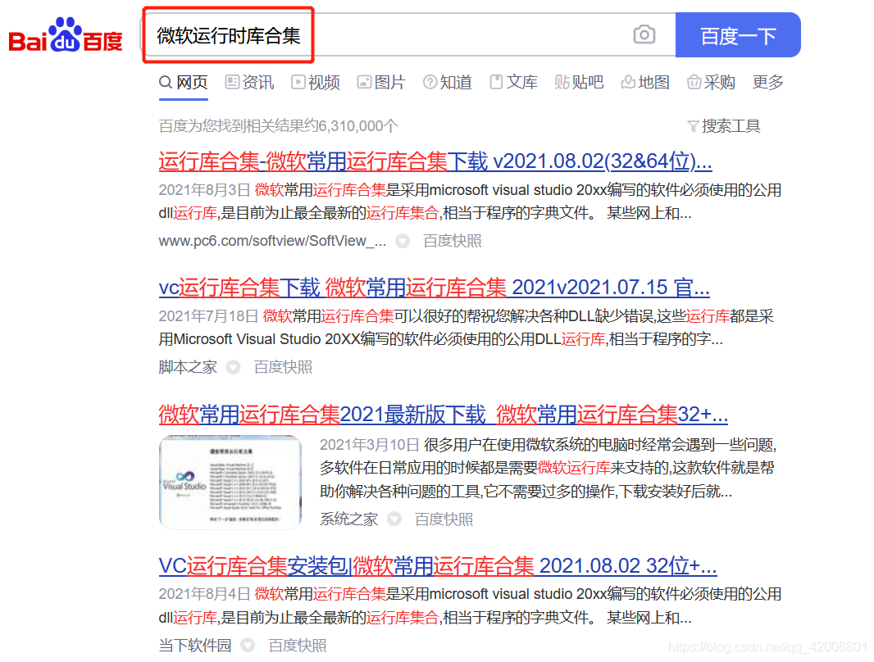Screen dimensions: 874x662
Task: Go to the 图片 tab
Action: (381, 83)
